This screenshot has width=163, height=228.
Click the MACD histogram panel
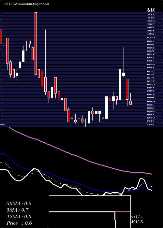click(90, 212)
